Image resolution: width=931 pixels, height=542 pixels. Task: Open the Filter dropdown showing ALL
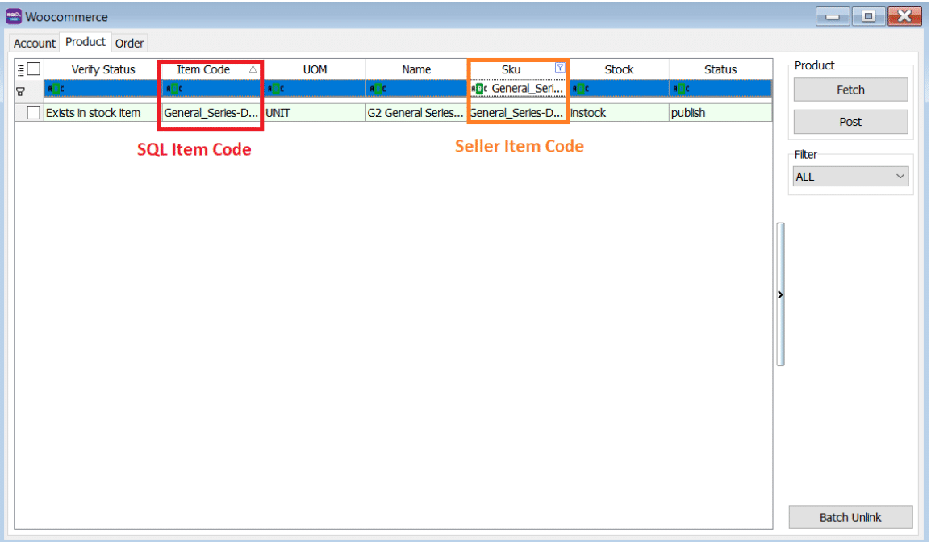point(850,177)
